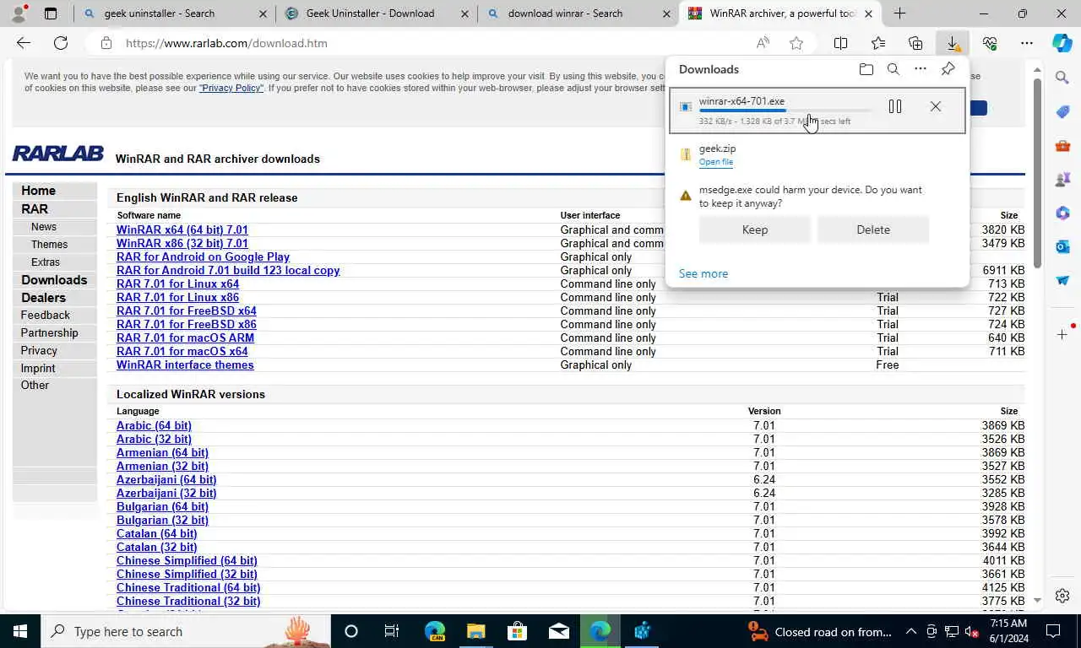The height and width of the screenshot is (648, 1081).
Task: Click the RARLAB logo
Action: tap(57, 154)
